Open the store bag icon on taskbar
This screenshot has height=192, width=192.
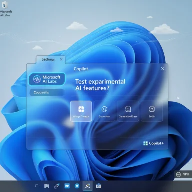click(98, 186)
